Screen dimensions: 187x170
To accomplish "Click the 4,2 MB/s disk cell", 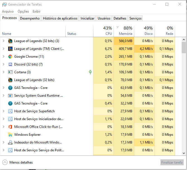I will (x=144, y=49).
